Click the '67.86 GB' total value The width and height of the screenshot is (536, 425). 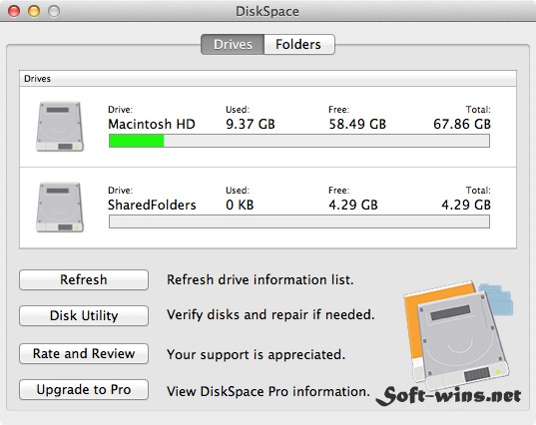pyautogui.click(x=462, y=124)
